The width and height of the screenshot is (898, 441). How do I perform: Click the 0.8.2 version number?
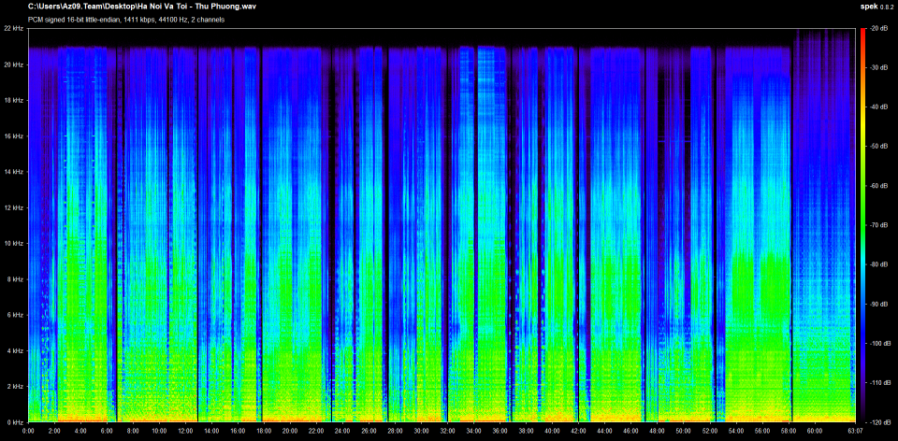point(886,7)
